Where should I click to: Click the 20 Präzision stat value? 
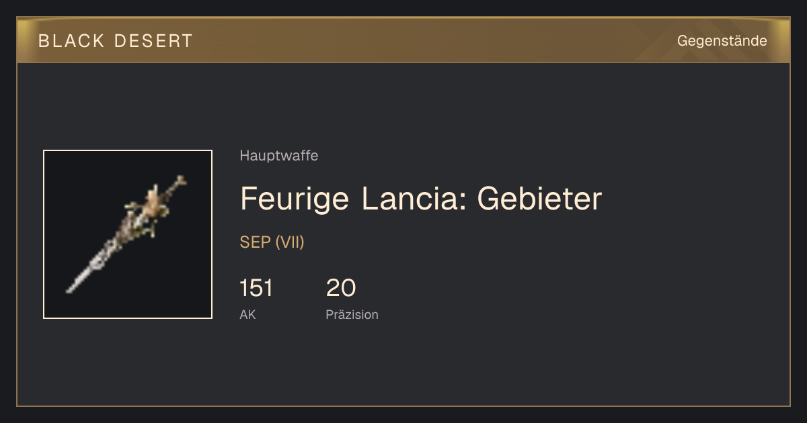click(x=341, y=289)
